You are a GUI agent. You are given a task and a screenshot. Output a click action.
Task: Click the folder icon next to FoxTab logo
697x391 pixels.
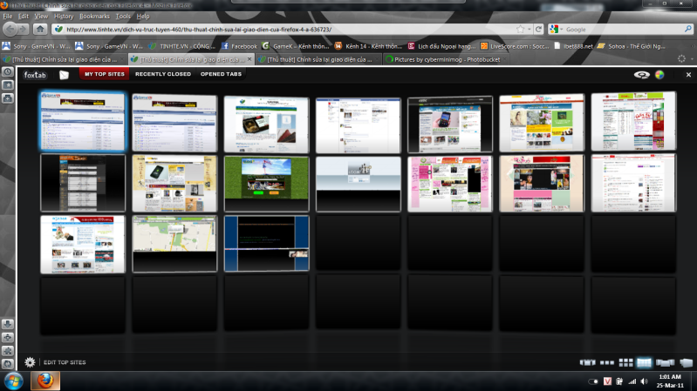(x=64, y=75)
